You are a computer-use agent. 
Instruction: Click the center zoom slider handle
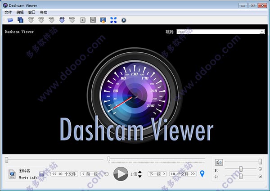pos(108,159)
